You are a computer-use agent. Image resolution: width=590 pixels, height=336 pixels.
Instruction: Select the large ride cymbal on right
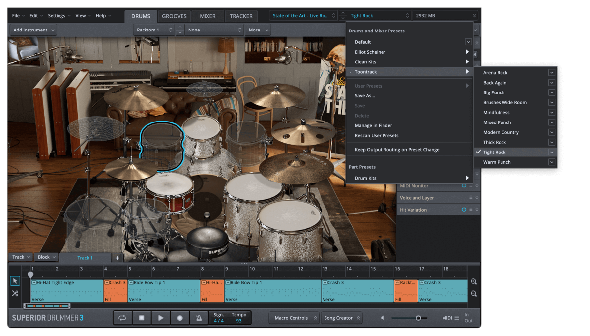pyautogui.click(x=296, y=168)
